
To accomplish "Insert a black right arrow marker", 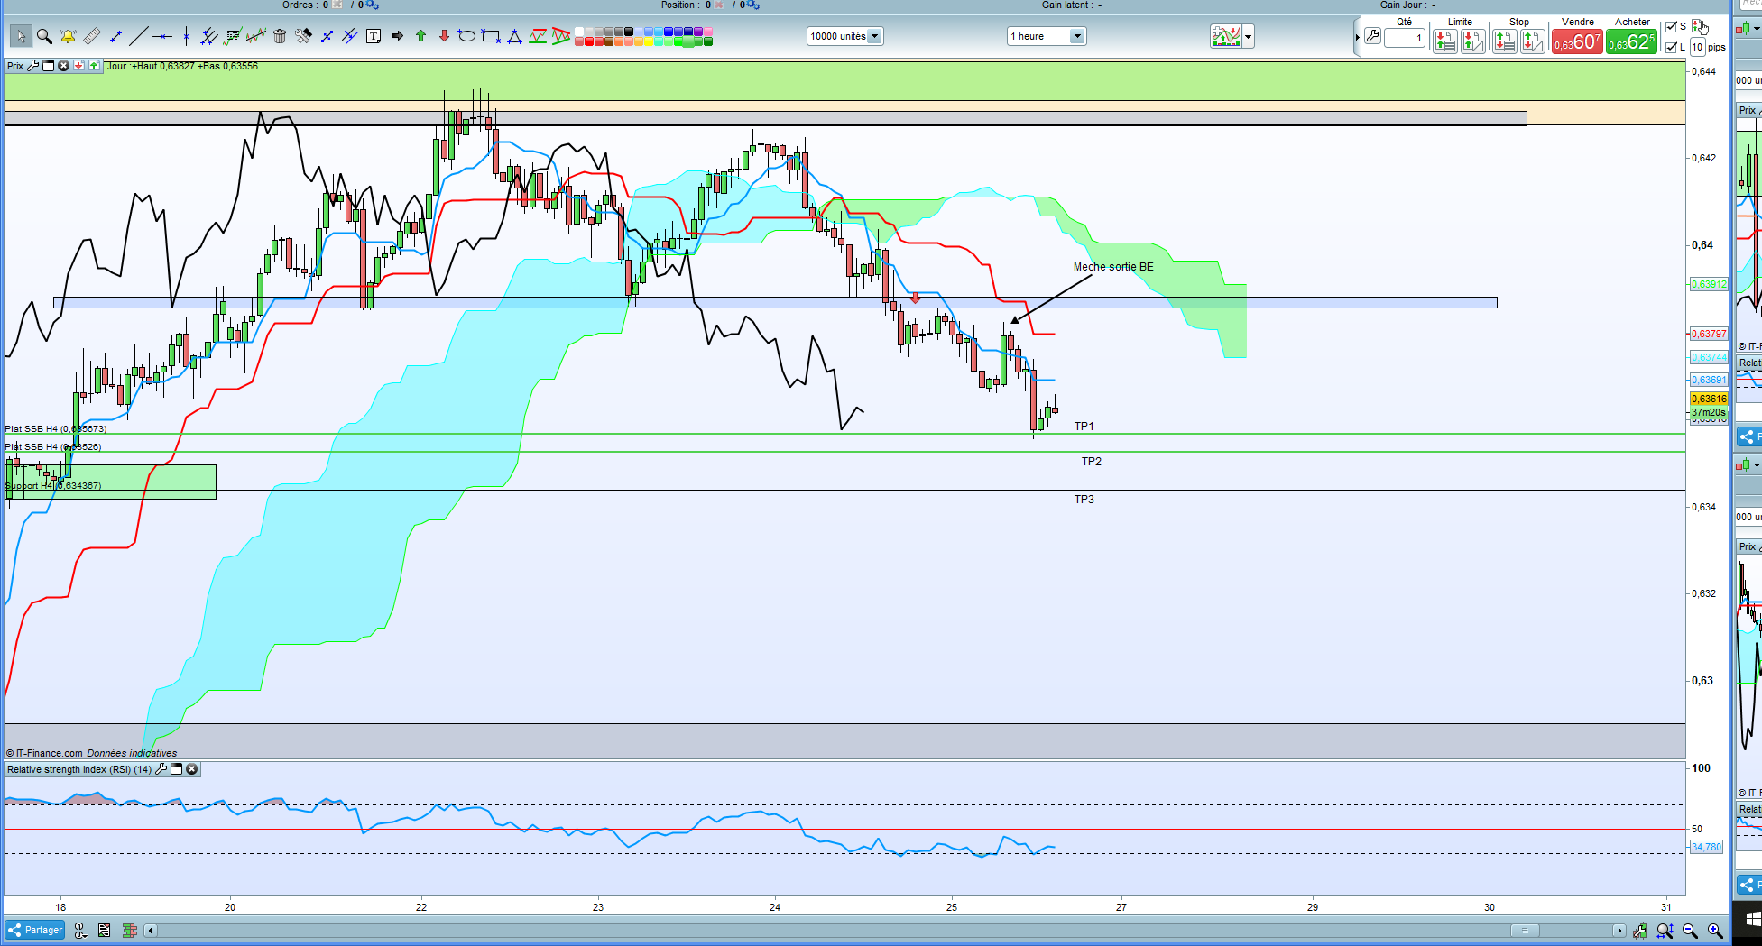I will [x=397, y=37].
